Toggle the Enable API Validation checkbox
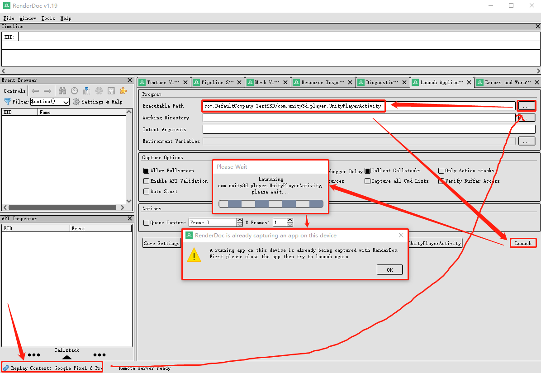 146,180
